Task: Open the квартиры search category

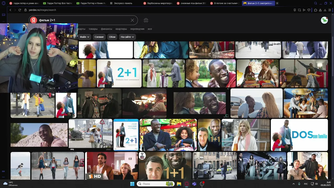Action: point(121,29)
